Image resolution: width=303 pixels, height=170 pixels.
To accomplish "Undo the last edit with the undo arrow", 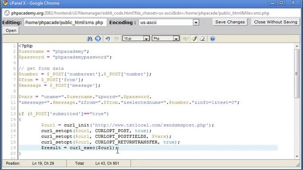I will [x=107, y=39].
